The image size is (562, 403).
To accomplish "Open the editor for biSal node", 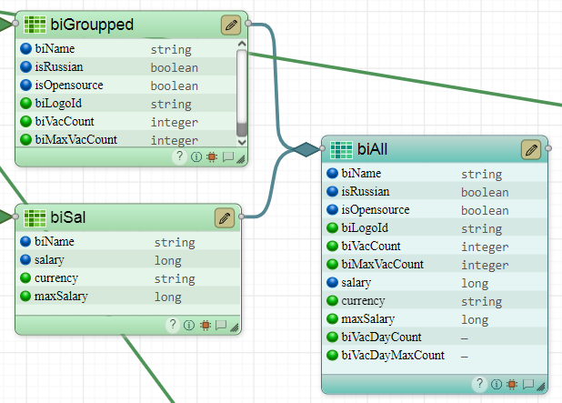I will (225, 217).
